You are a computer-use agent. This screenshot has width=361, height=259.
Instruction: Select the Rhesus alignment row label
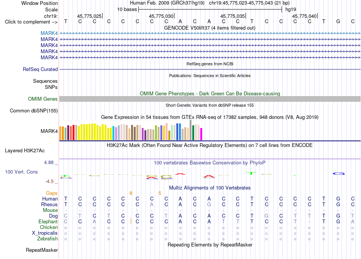(49, 204)
